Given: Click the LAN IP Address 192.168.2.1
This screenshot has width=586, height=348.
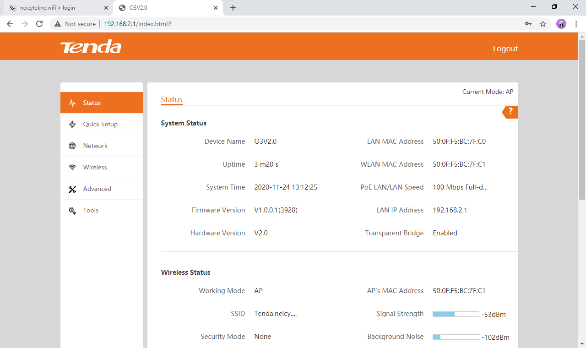Looking at the screenshot, I should tap(450, 211).
